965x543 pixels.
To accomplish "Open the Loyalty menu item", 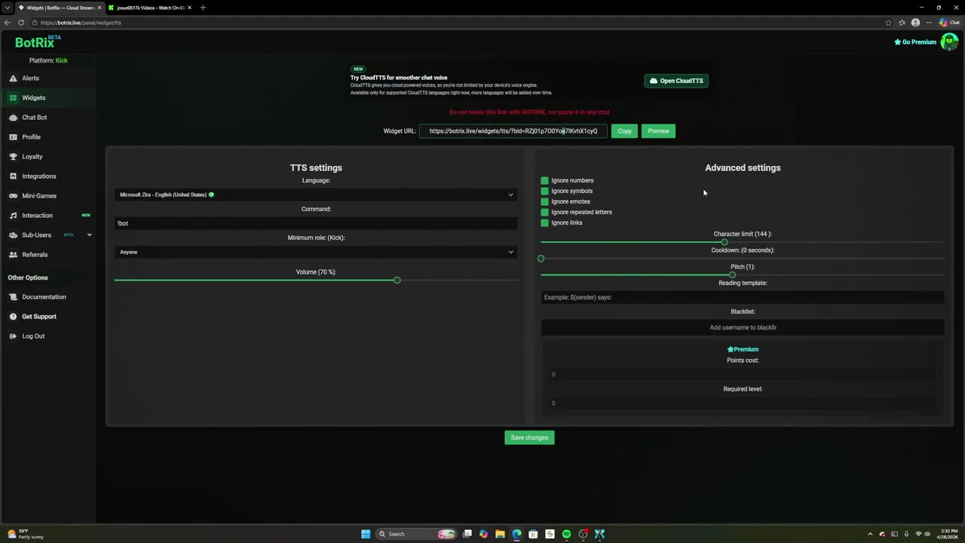I will [47, 157].
